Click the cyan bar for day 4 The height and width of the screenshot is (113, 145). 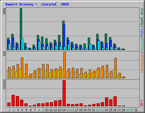pos(22,44)
